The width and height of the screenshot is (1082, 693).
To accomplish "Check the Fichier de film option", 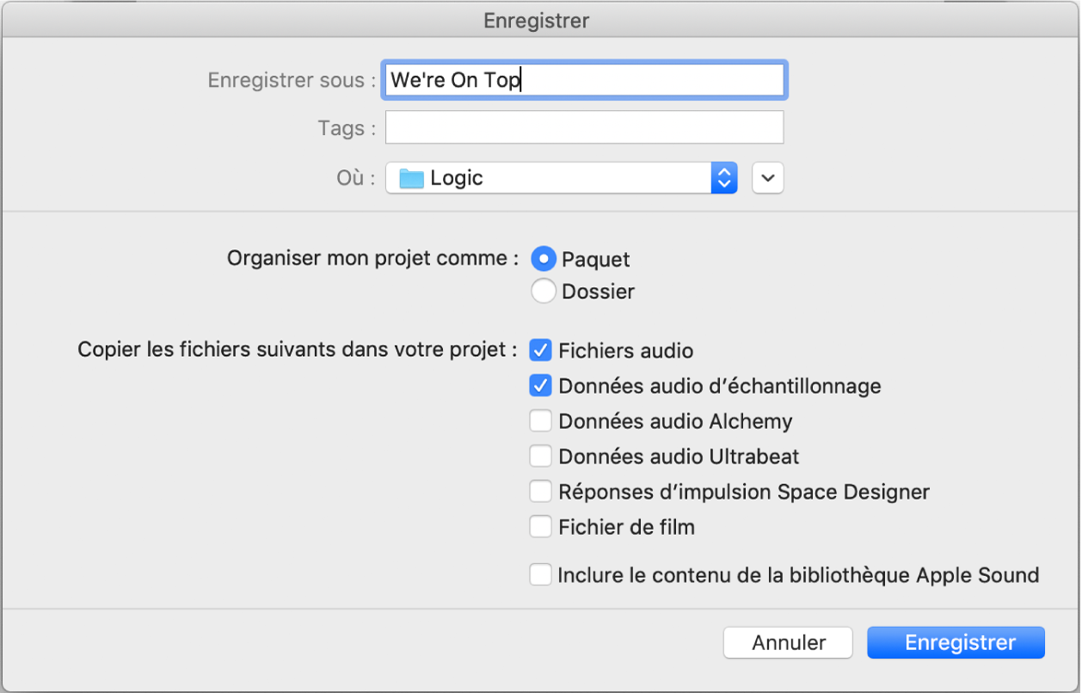I will pyautogui.click(x=540, y=526).
